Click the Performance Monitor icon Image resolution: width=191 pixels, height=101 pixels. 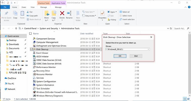pos(34,67)
